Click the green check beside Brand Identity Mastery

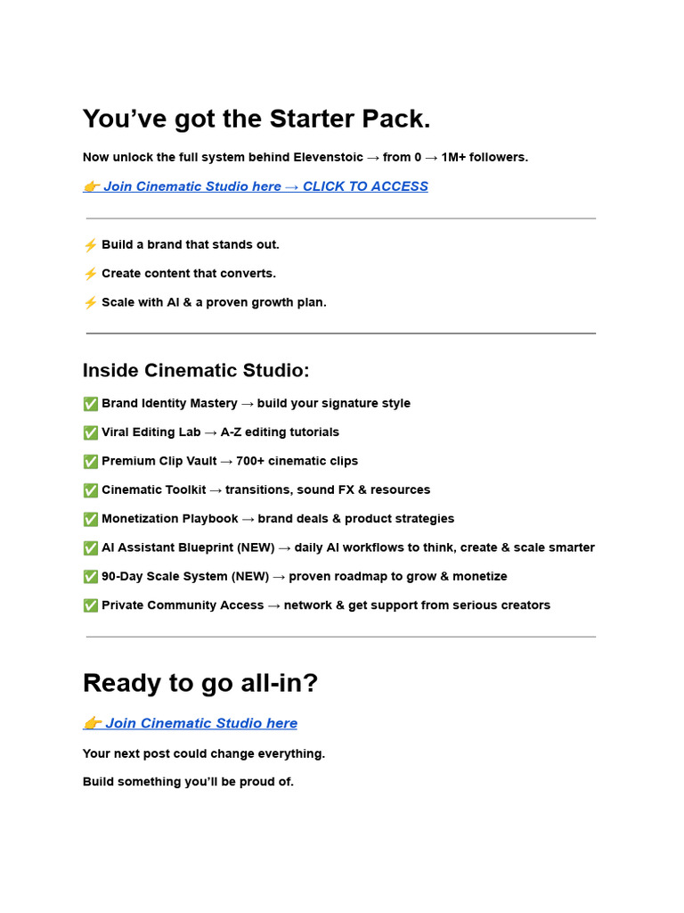click(91, 404)
